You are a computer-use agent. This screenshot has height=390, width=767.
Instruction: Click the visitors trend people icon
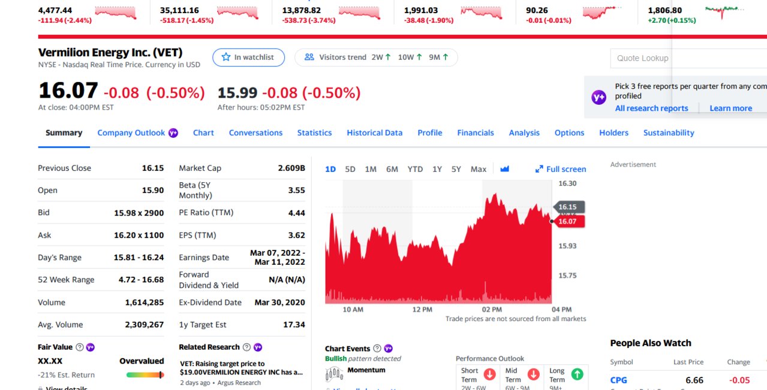click(x=309, y=58)
